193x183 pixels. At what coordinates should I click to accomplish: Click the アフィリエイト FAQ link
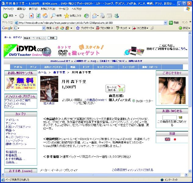(x=15, y=104)
